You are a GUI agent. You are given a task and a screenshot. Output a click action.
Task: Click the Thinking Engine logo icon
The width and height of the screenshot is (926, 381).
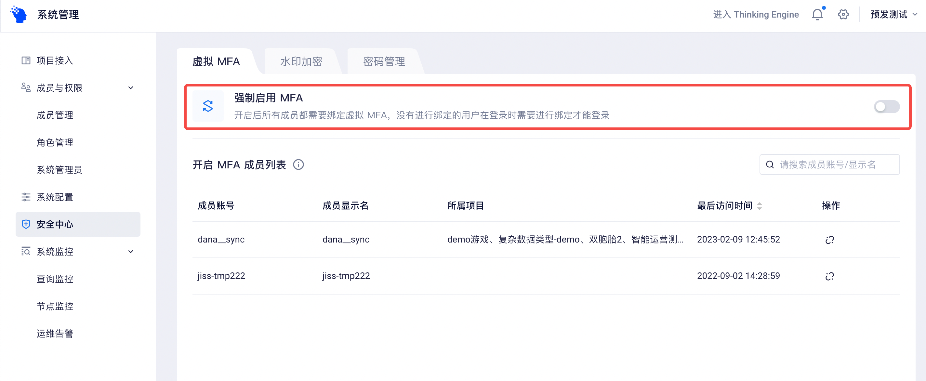(19, 14)
